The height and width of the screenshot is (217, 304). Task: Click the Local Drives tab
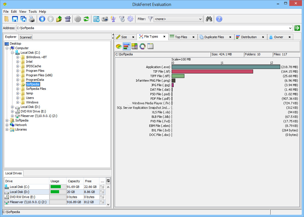13,173
